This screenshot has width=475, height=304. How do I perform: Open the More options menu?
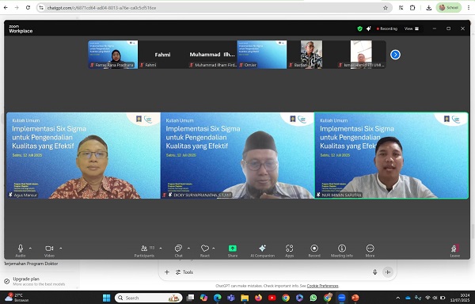click(x=370, y=250)
